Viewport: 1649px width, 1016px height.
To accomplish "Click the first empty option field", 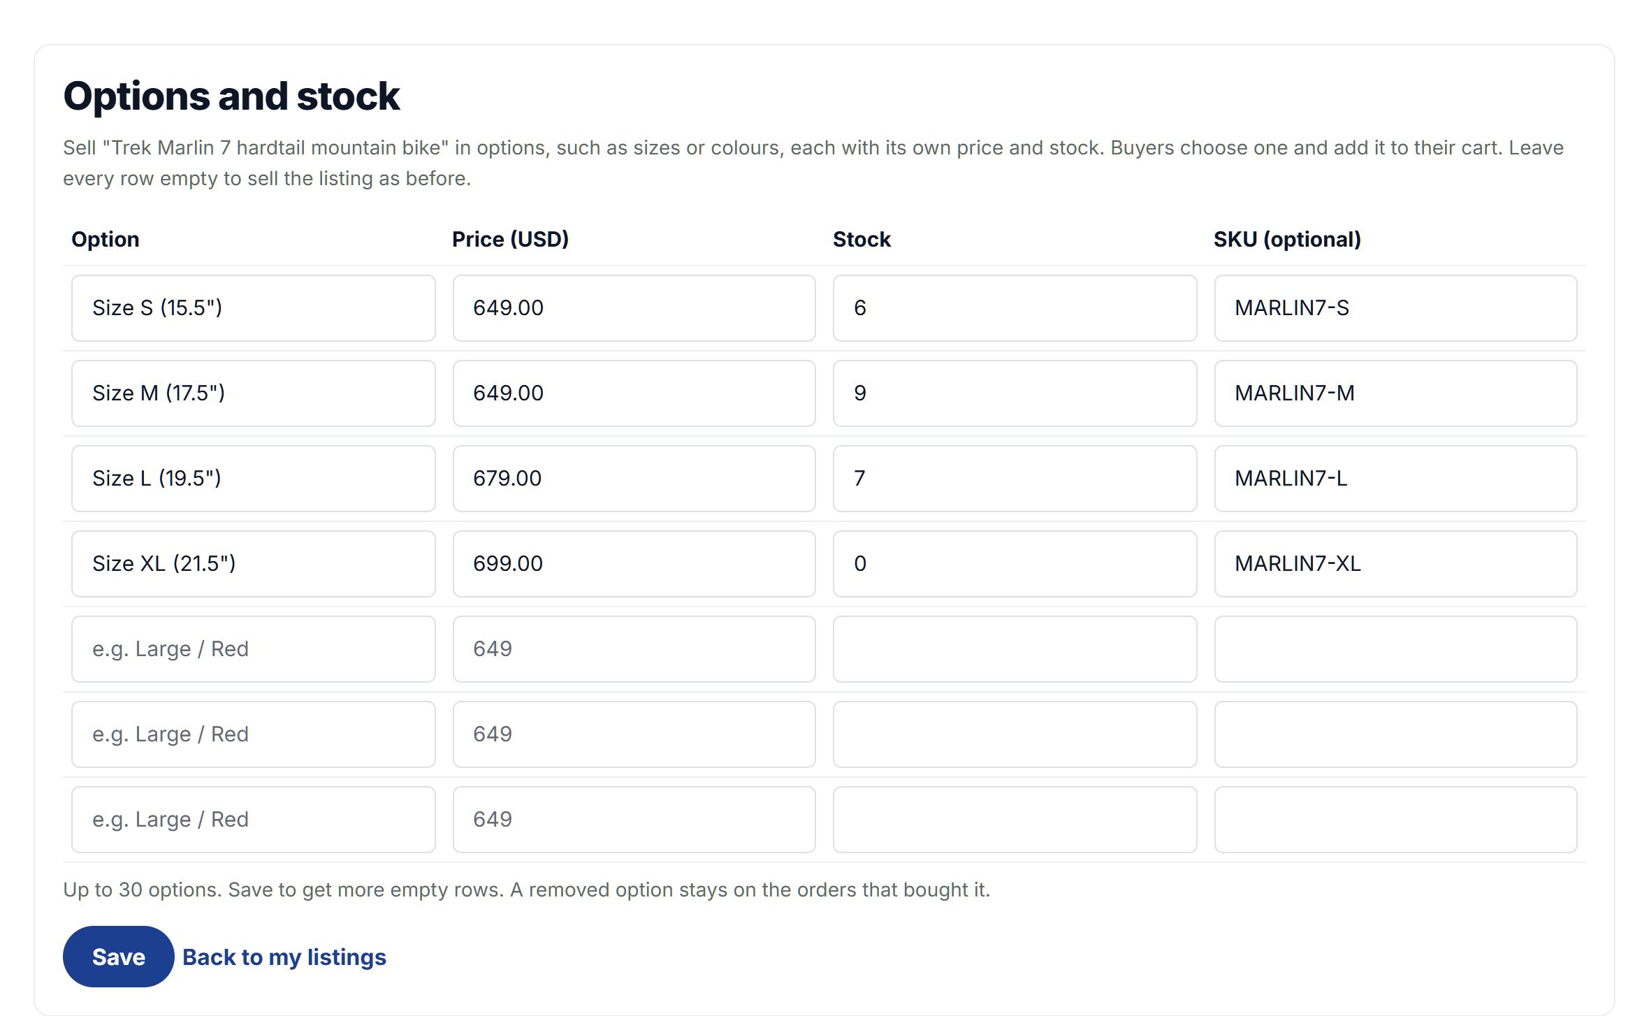I will click(253, 649).
